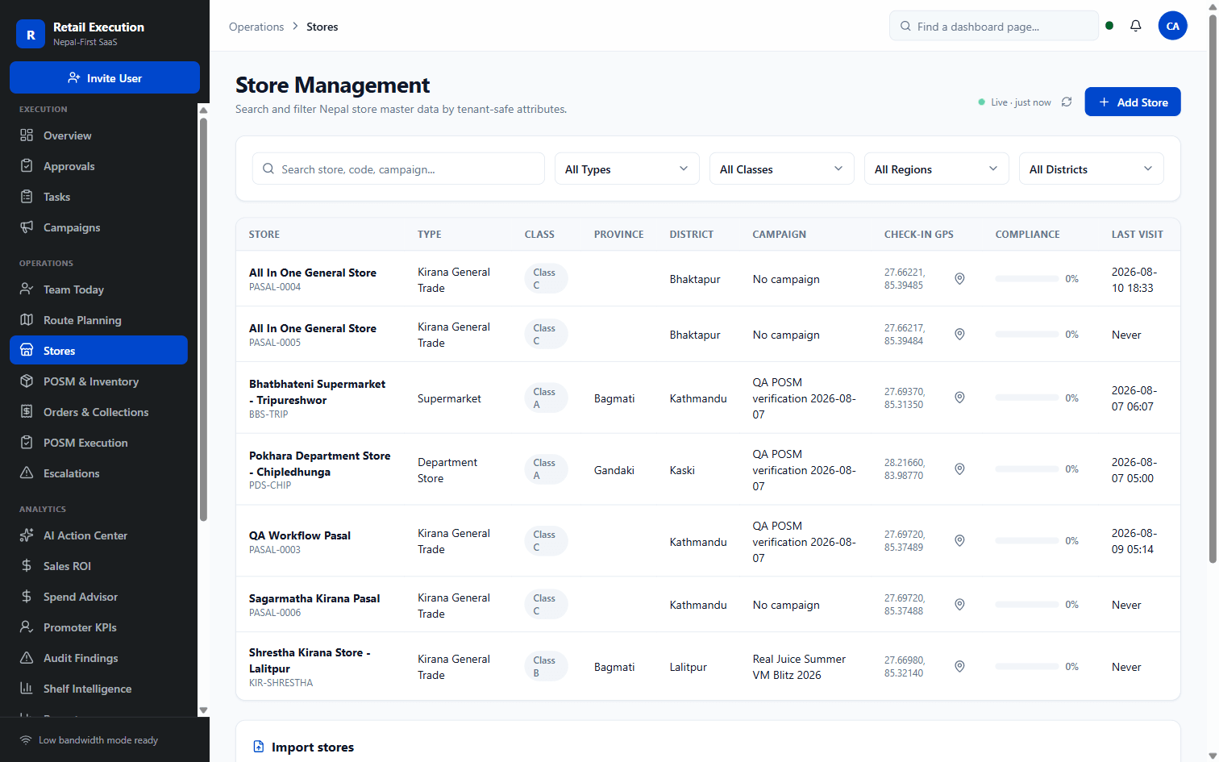Viewport: 1219px width, 762px height.
Task: Go to POSM Execution in sidebar
Action: [98, 442]
